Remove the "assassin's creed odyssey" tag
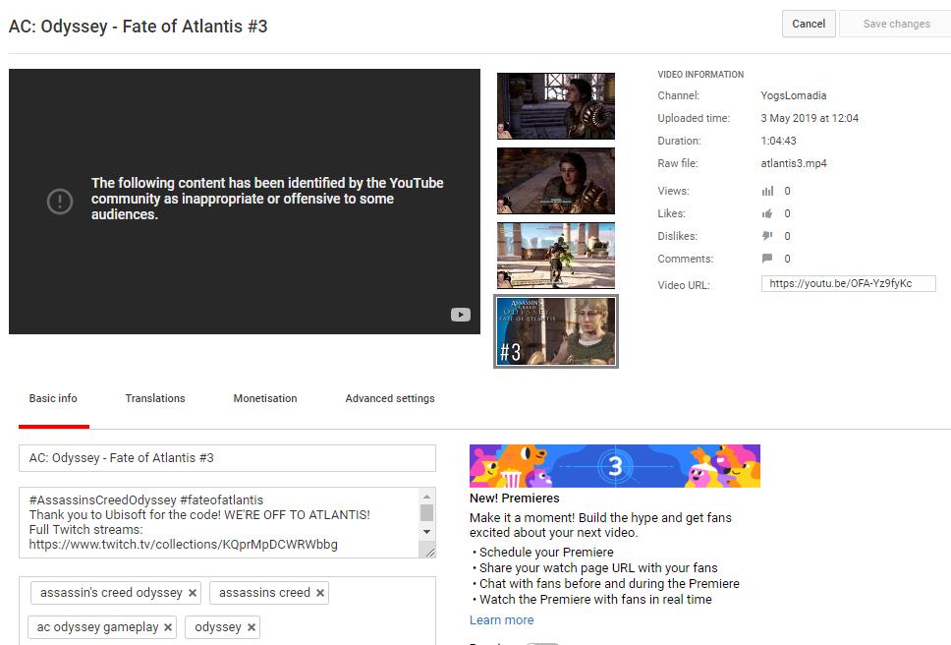951x645 pixels. (x=193, y=593)
